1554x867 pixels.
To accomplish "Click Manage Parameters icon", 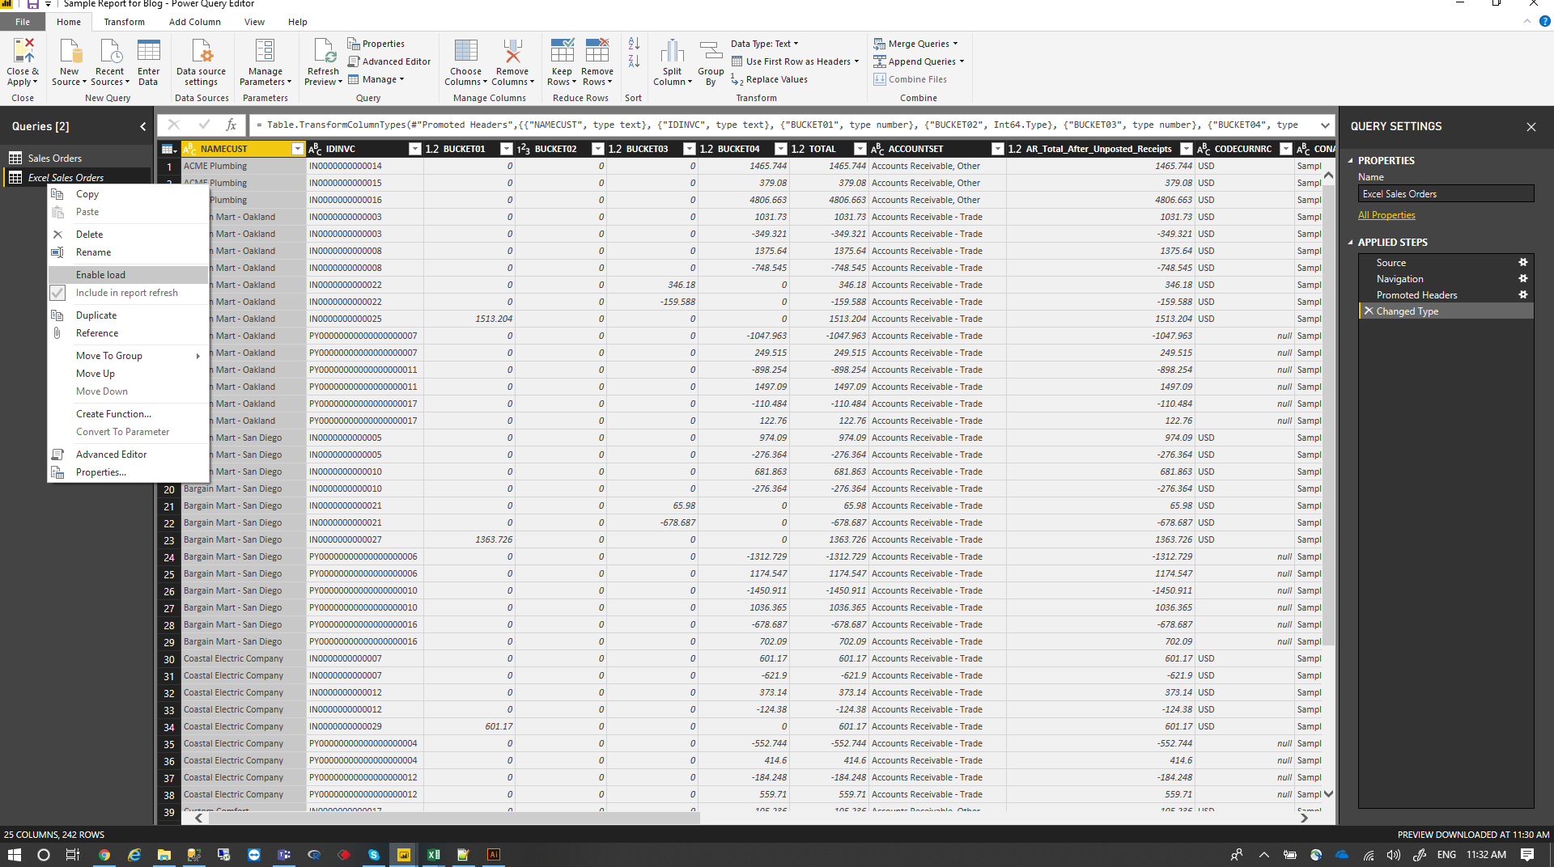I will tap(265, 52).
